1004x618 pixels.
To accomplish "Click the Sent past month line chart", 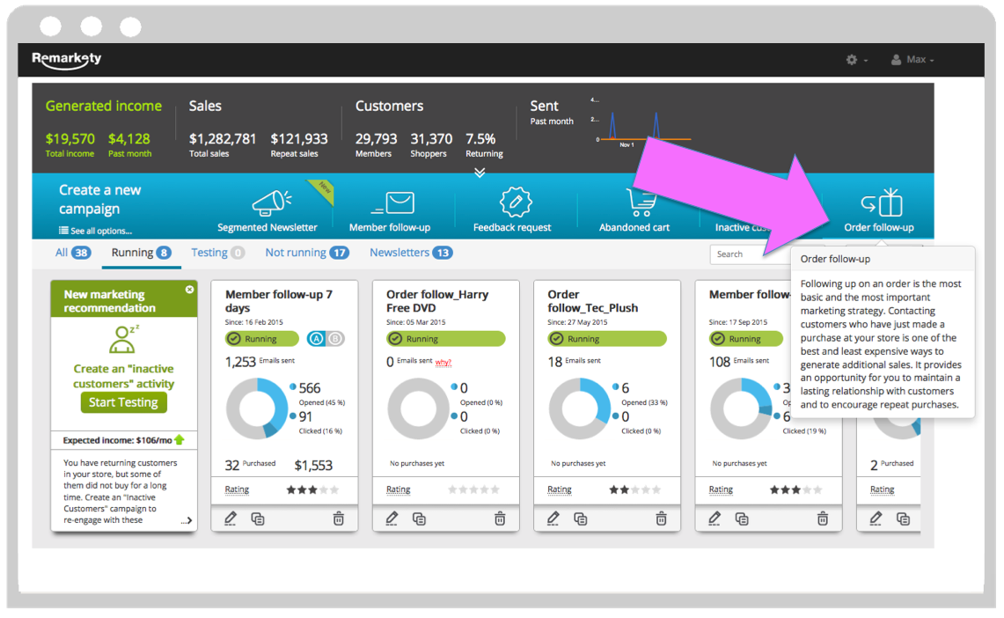I will click(x=642, y=123).
